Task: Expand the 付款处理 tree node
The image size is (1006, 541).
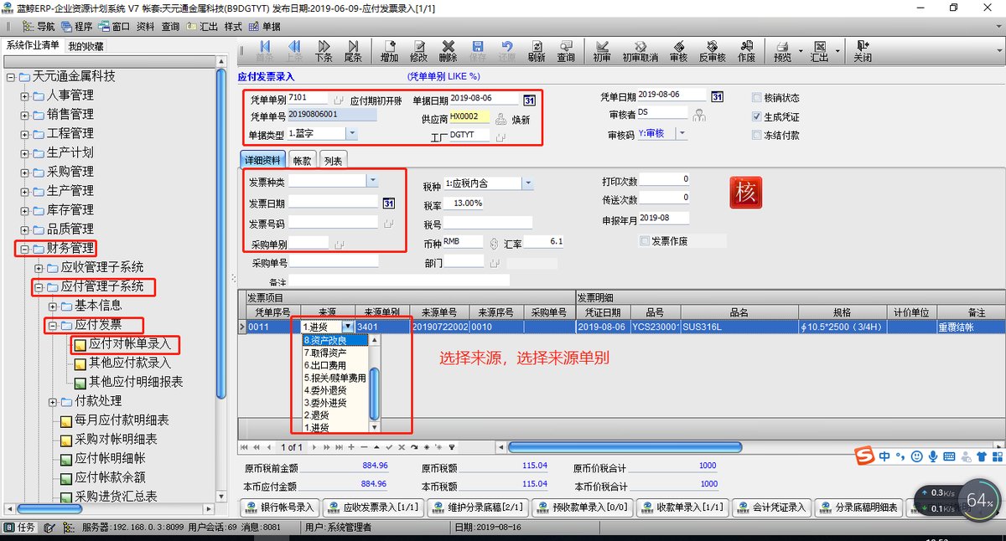Action: [53, 401]
